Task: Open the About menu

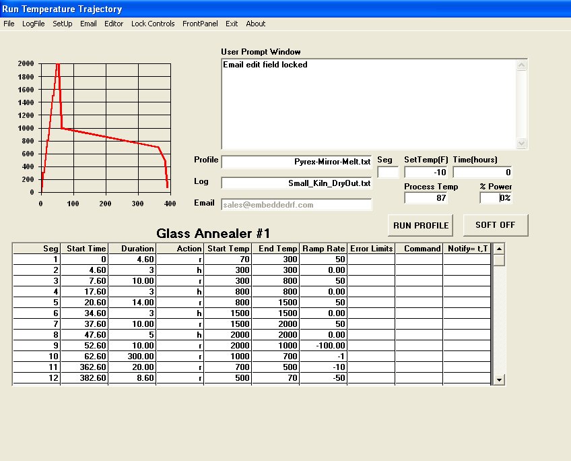Action: click(x=256, y=24)
